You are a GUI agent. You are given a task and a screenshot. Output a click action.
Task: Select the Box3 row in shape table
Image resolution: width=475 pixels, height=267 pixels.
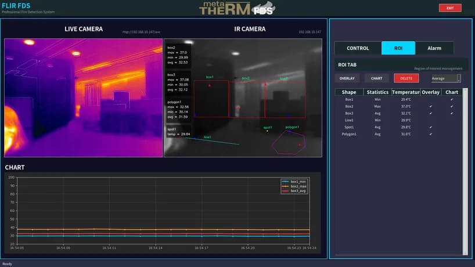[399, 113]
